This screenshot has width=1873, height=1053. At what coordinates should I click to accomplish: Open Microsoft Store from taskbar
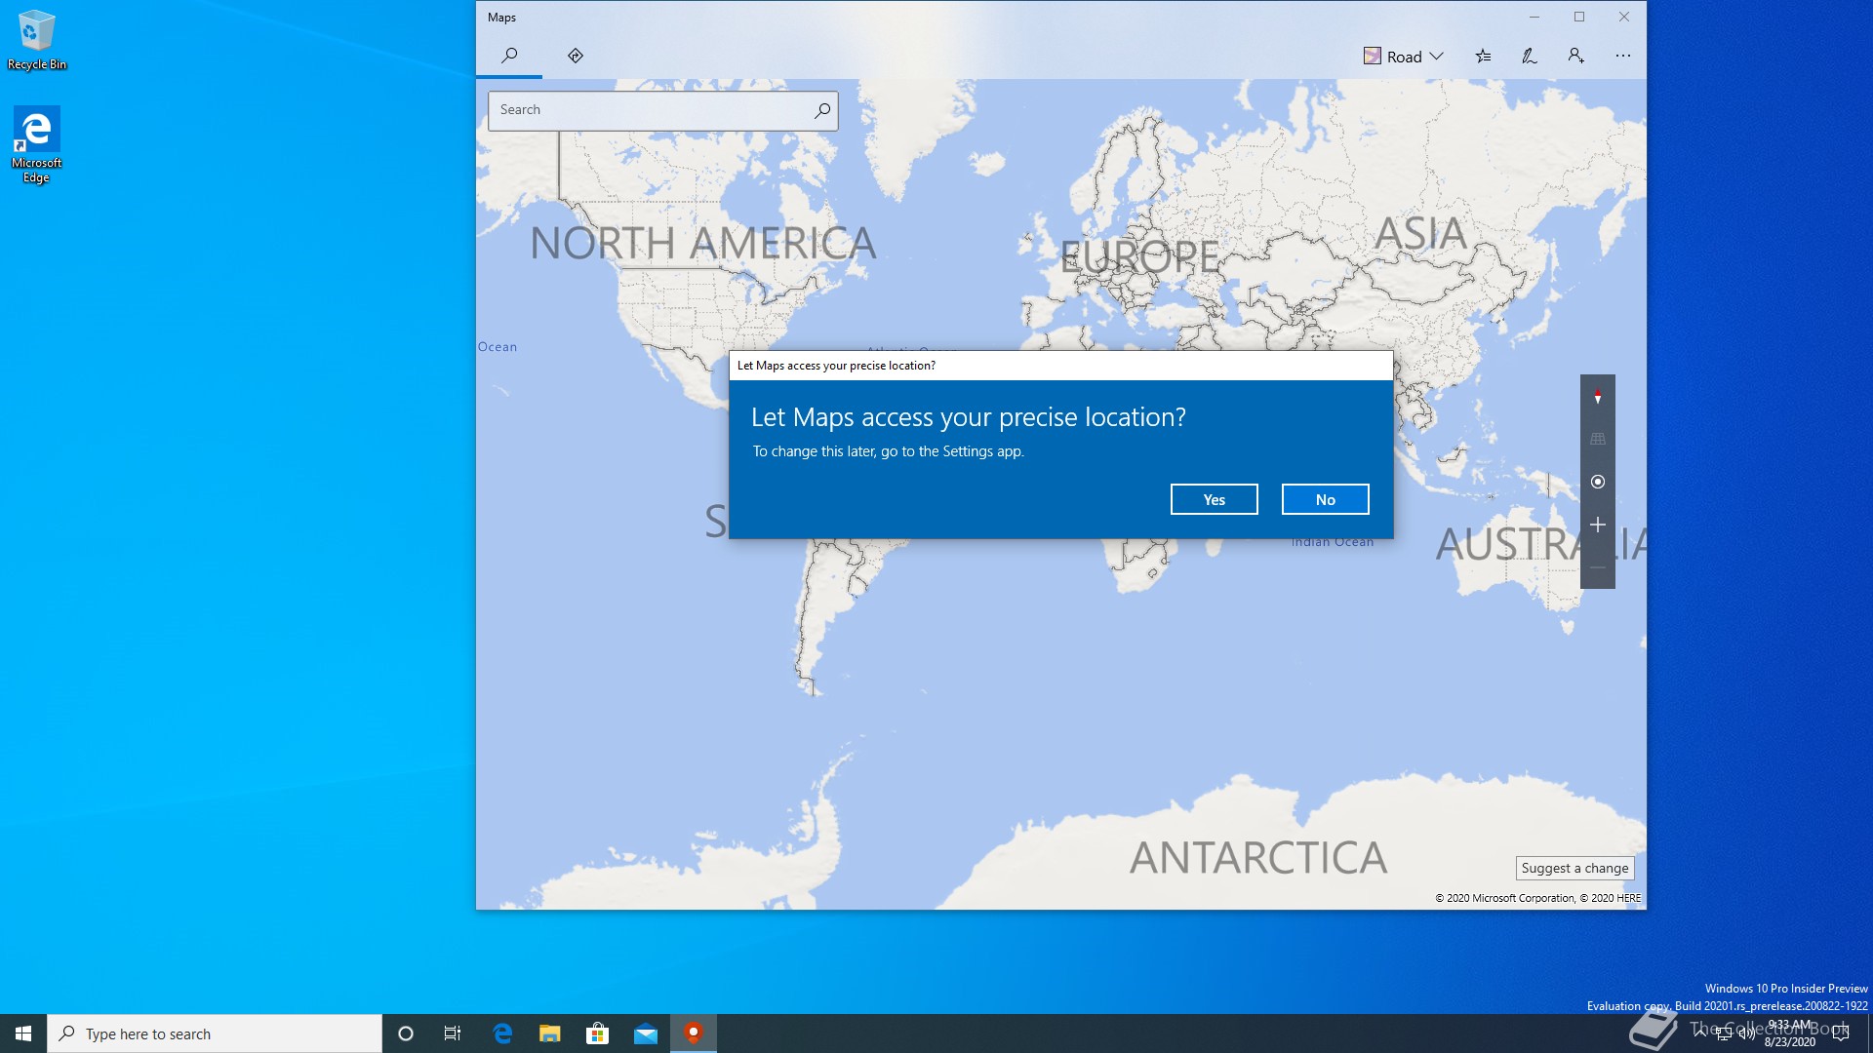click(597, 1033)
